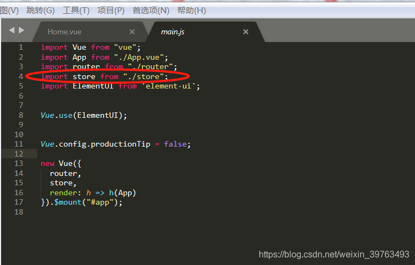Open the 首选项(N) menu
Viewport: 415px width, 265px height.
click(x=151, y=11)
